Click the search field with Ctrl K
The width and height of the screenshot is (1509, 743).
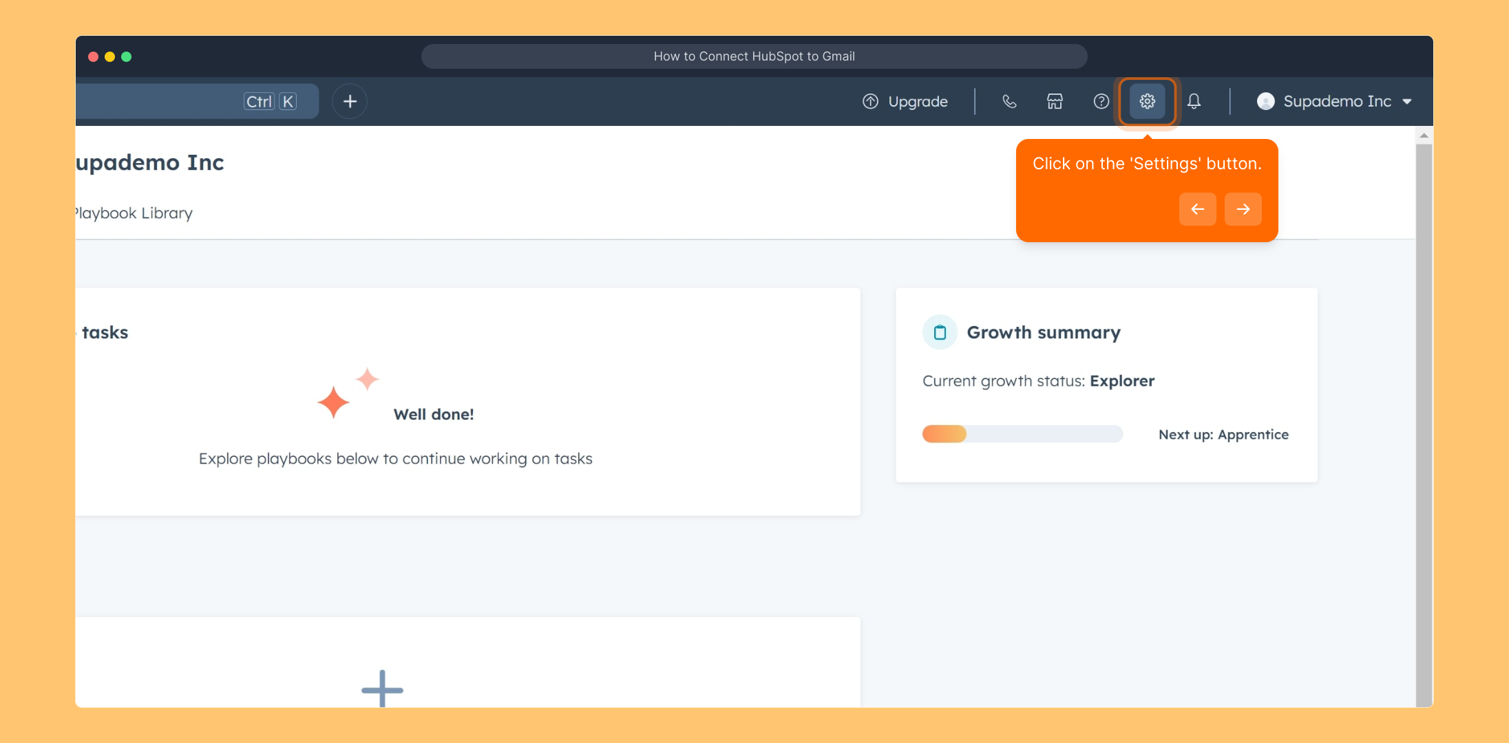[193, 102]
